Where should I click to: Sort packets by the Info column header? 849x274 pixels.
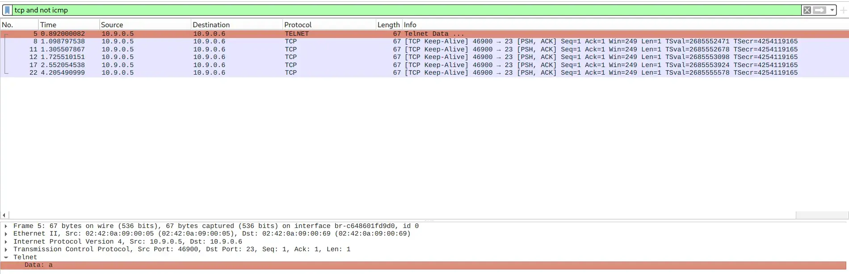coord(626,25)
